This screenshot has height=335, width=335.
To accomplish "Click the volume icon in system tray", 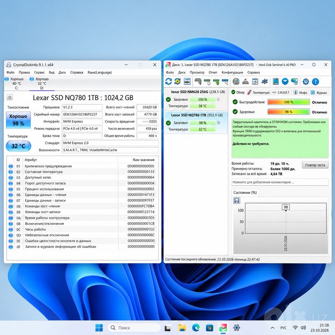I will [303, 327].
